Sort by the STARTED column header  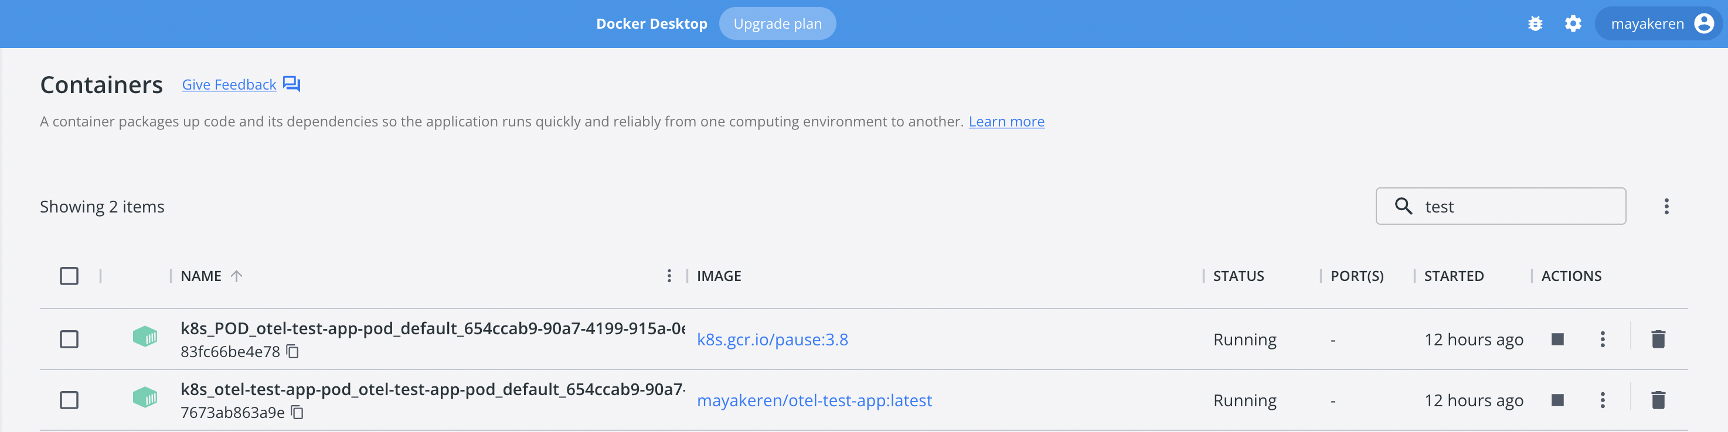point(1454,276)
